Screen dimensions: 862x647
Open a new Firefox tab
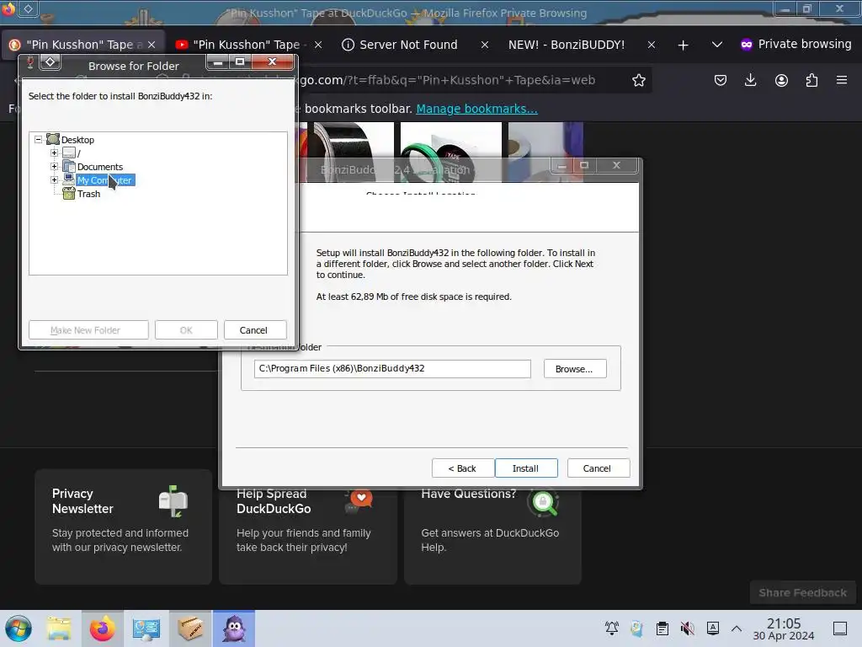[684, 45]
